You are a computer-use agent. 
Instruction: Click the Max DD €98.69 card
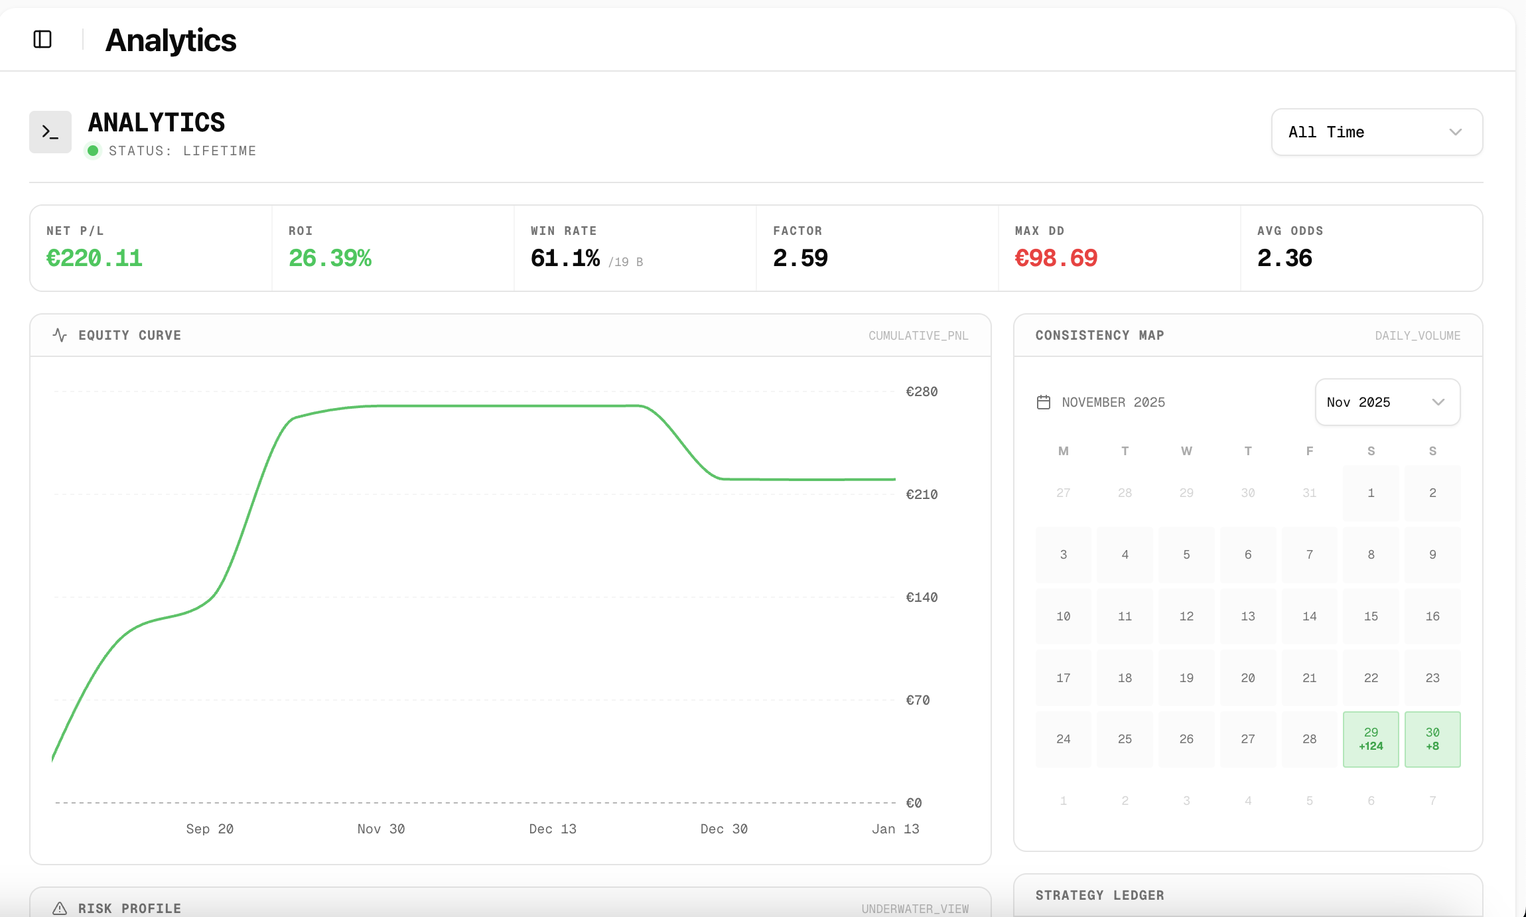[1119, 248]
